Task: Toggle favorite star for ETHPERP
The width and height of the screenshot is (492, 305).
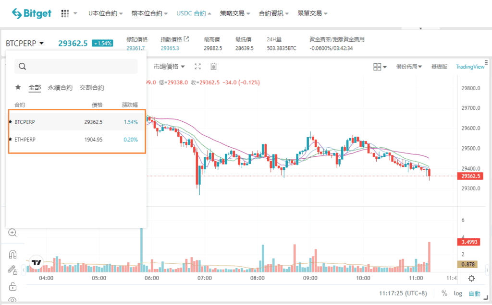Action: pos(11,139)
